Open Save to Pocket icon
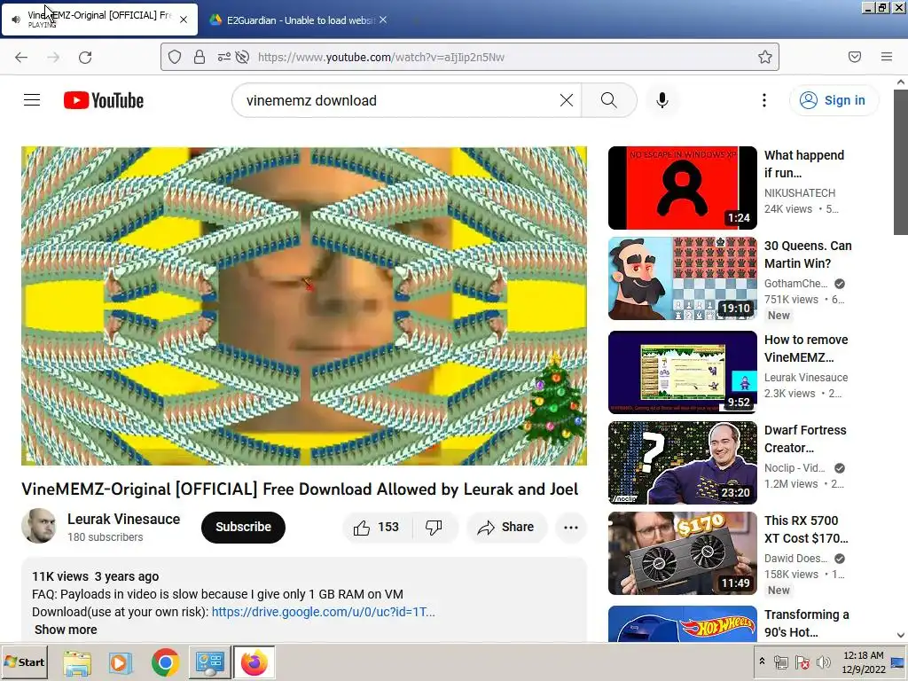Screen dimensions: 908x681 pyautogui.click(x=855, y=57)
